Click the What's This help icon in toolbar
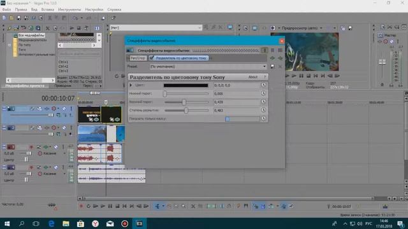 [113, 18]
